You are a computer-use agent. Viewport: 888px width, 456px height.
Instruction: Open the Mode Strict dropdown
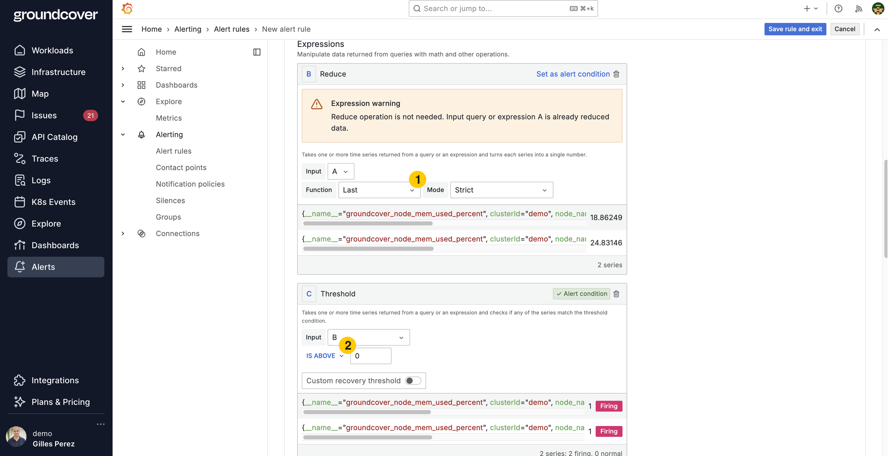point(501,190)
